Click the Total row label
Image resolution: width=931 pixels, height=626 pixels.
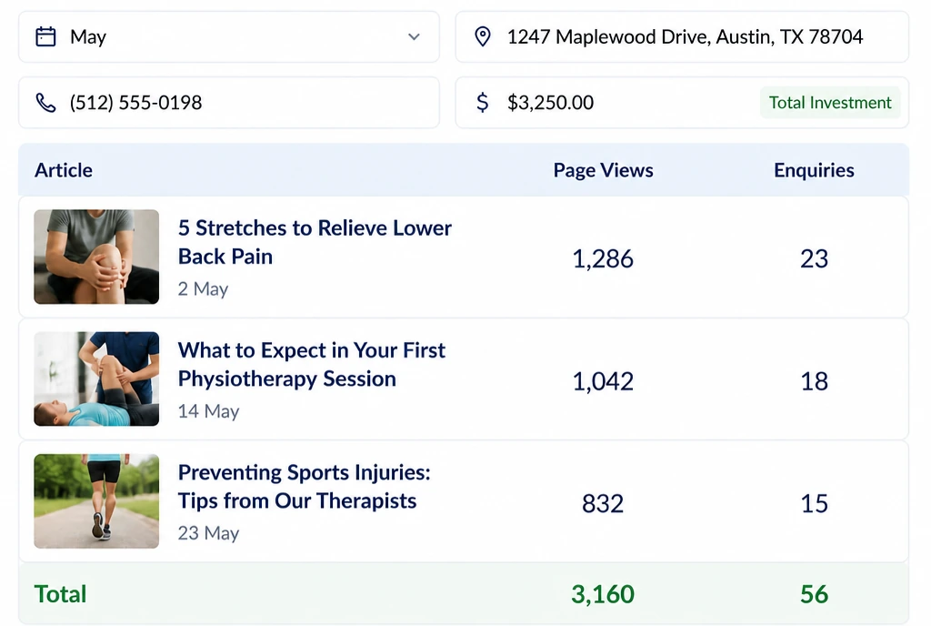pyautogui.click(x=60, y=594)
